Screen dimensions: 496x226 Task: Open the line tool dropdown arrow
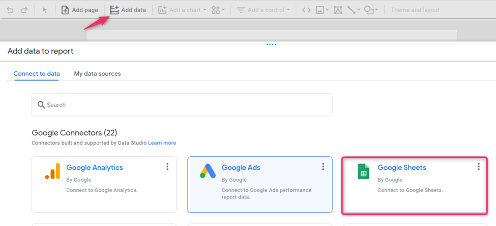[x=359, y=10]
